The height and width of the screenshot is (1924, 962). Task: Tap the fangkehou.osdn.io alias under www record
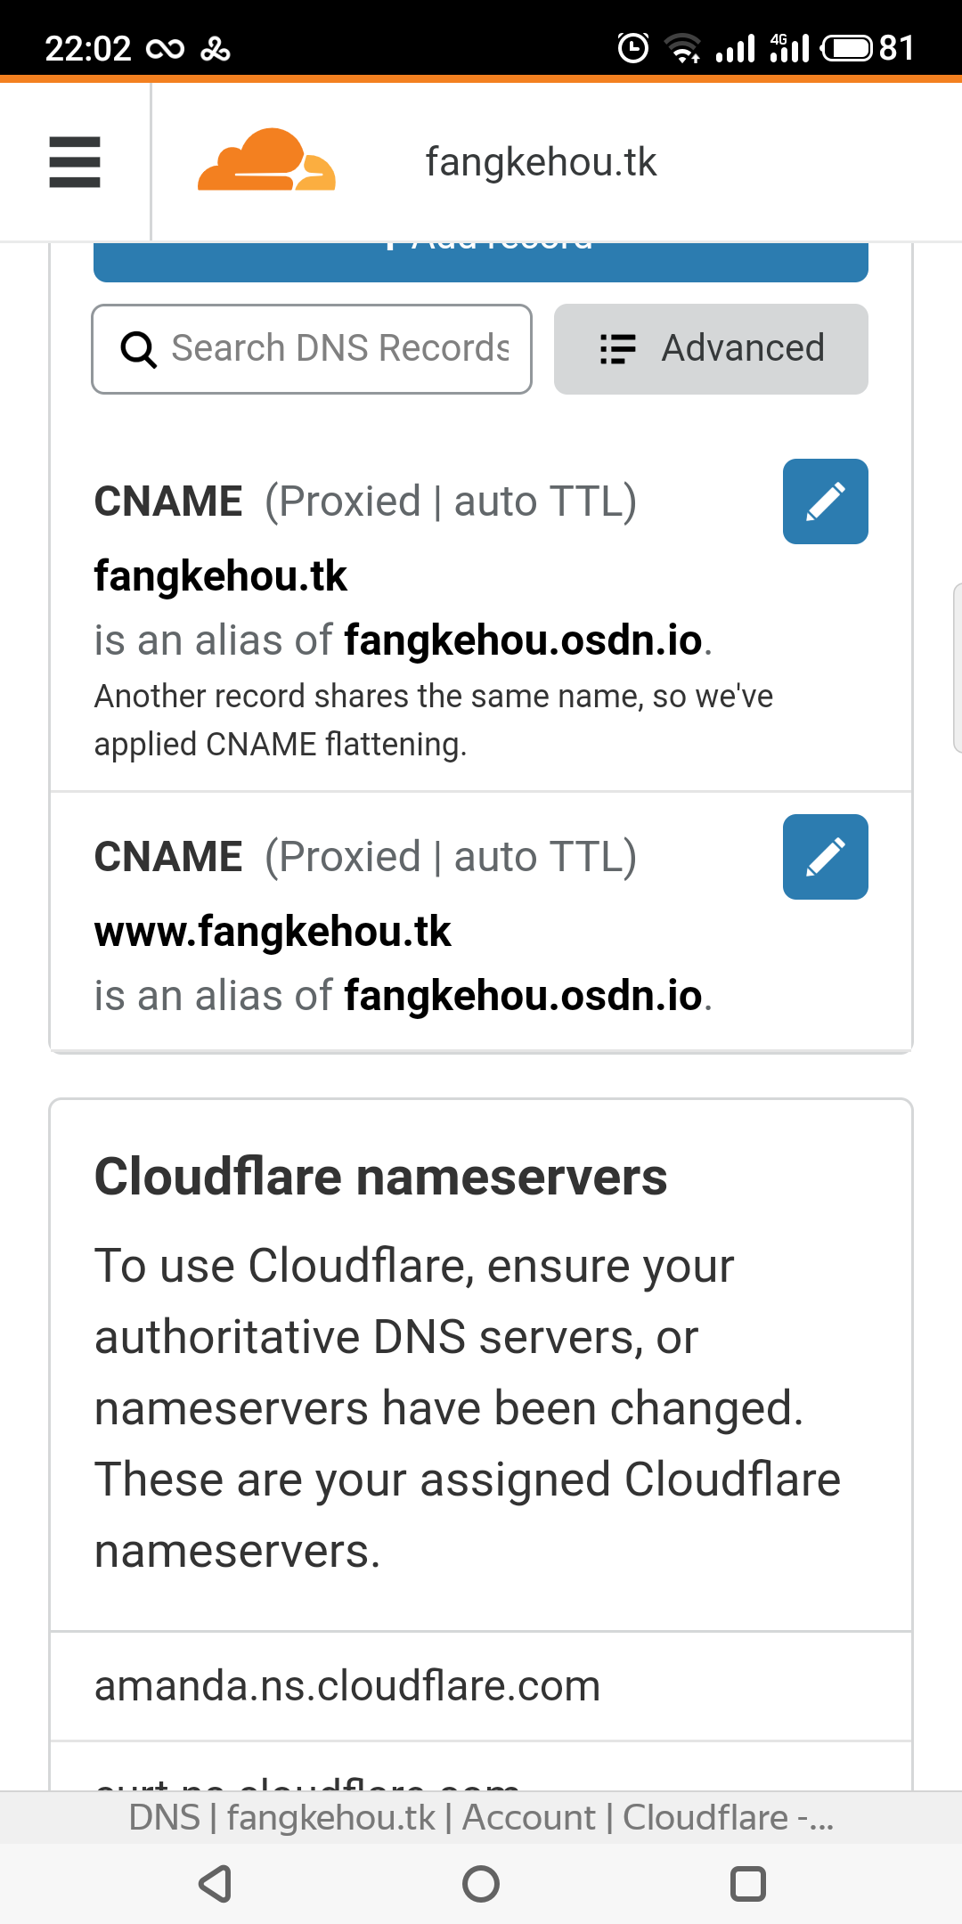click(x=523, y=996)
